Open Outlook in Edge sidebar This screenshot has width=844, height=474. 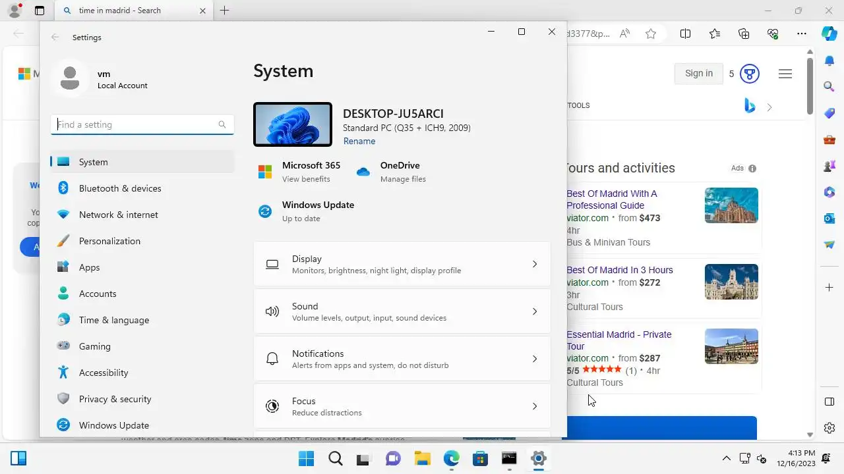(x=829, y=218)
